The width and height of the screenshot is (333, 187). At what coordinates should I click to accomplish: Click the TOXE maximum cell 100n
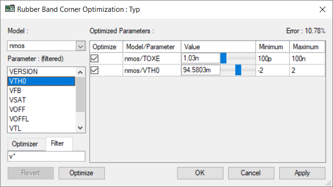coord(307,58)
